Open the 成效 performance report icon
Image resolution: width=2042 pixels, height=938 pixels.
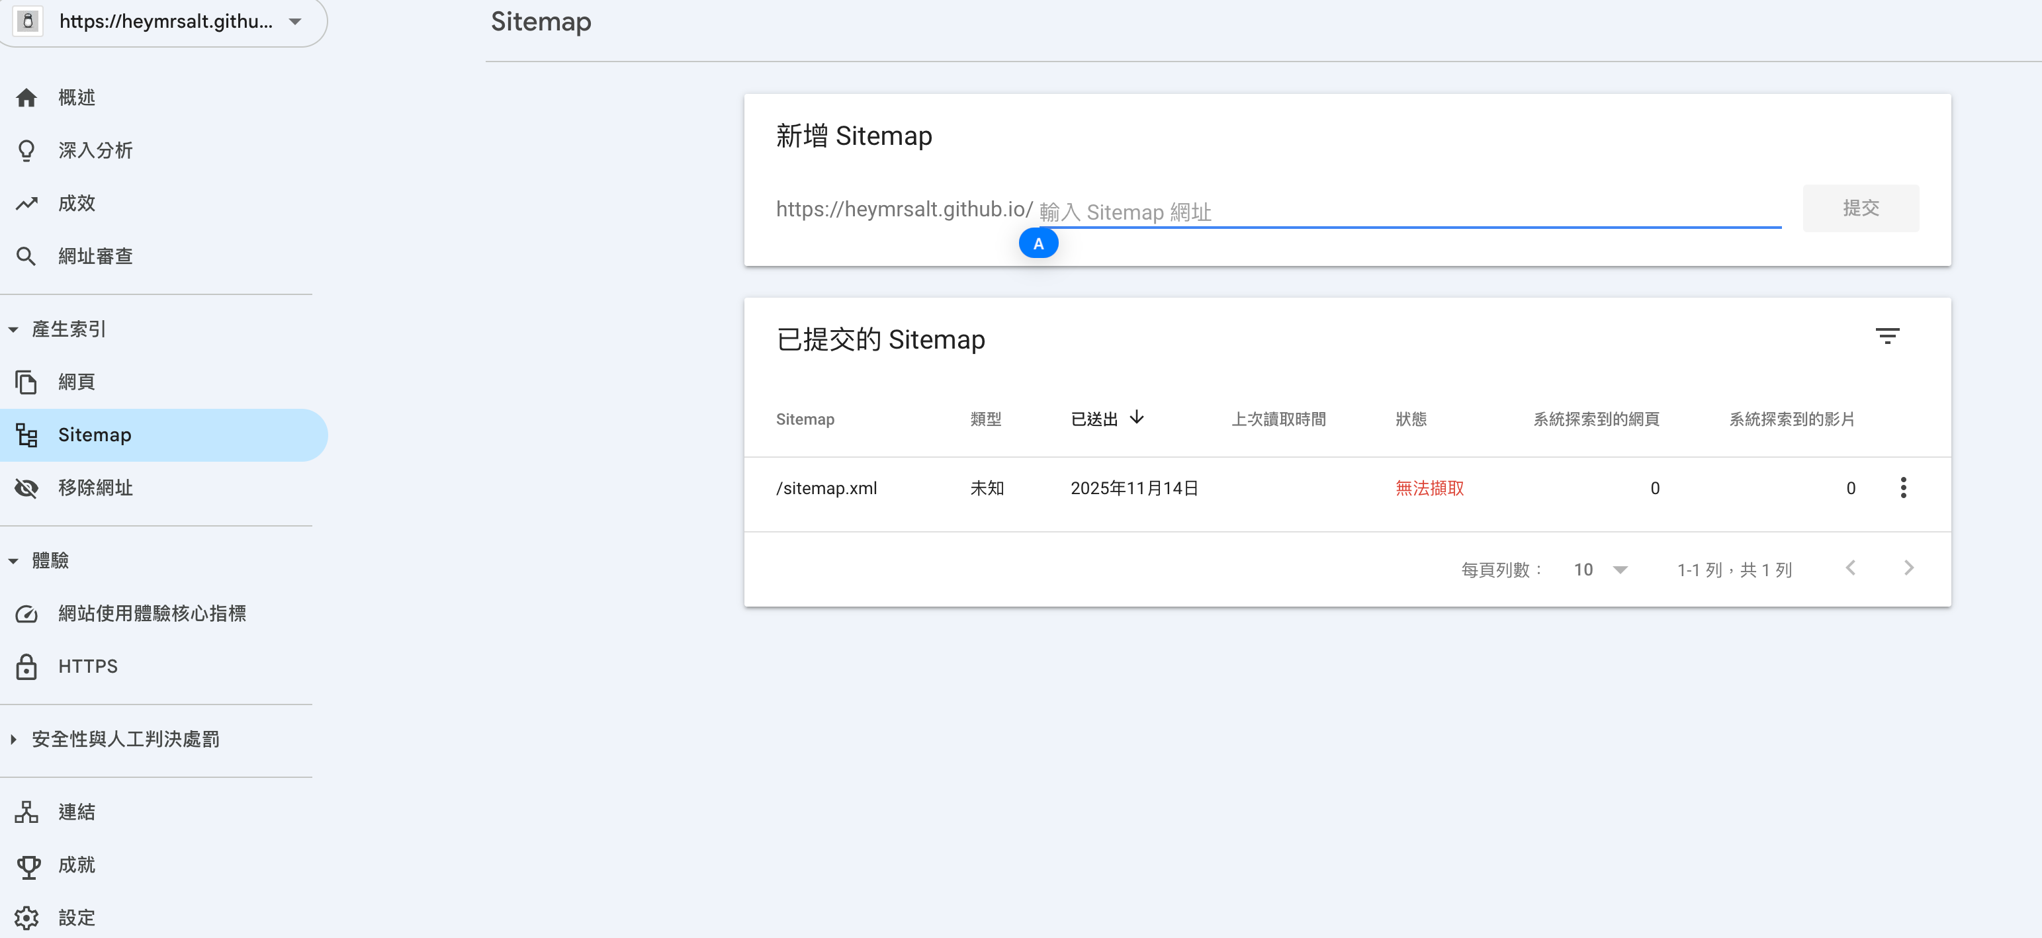click(x=27, y=203)
